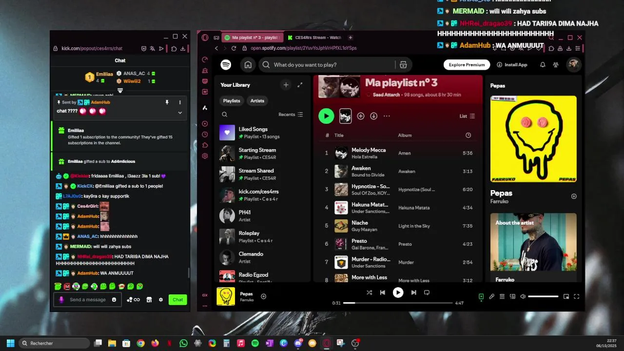Open List view options dropdown
This screenshot has height=351, width=624.
click(x=467, y=116)
